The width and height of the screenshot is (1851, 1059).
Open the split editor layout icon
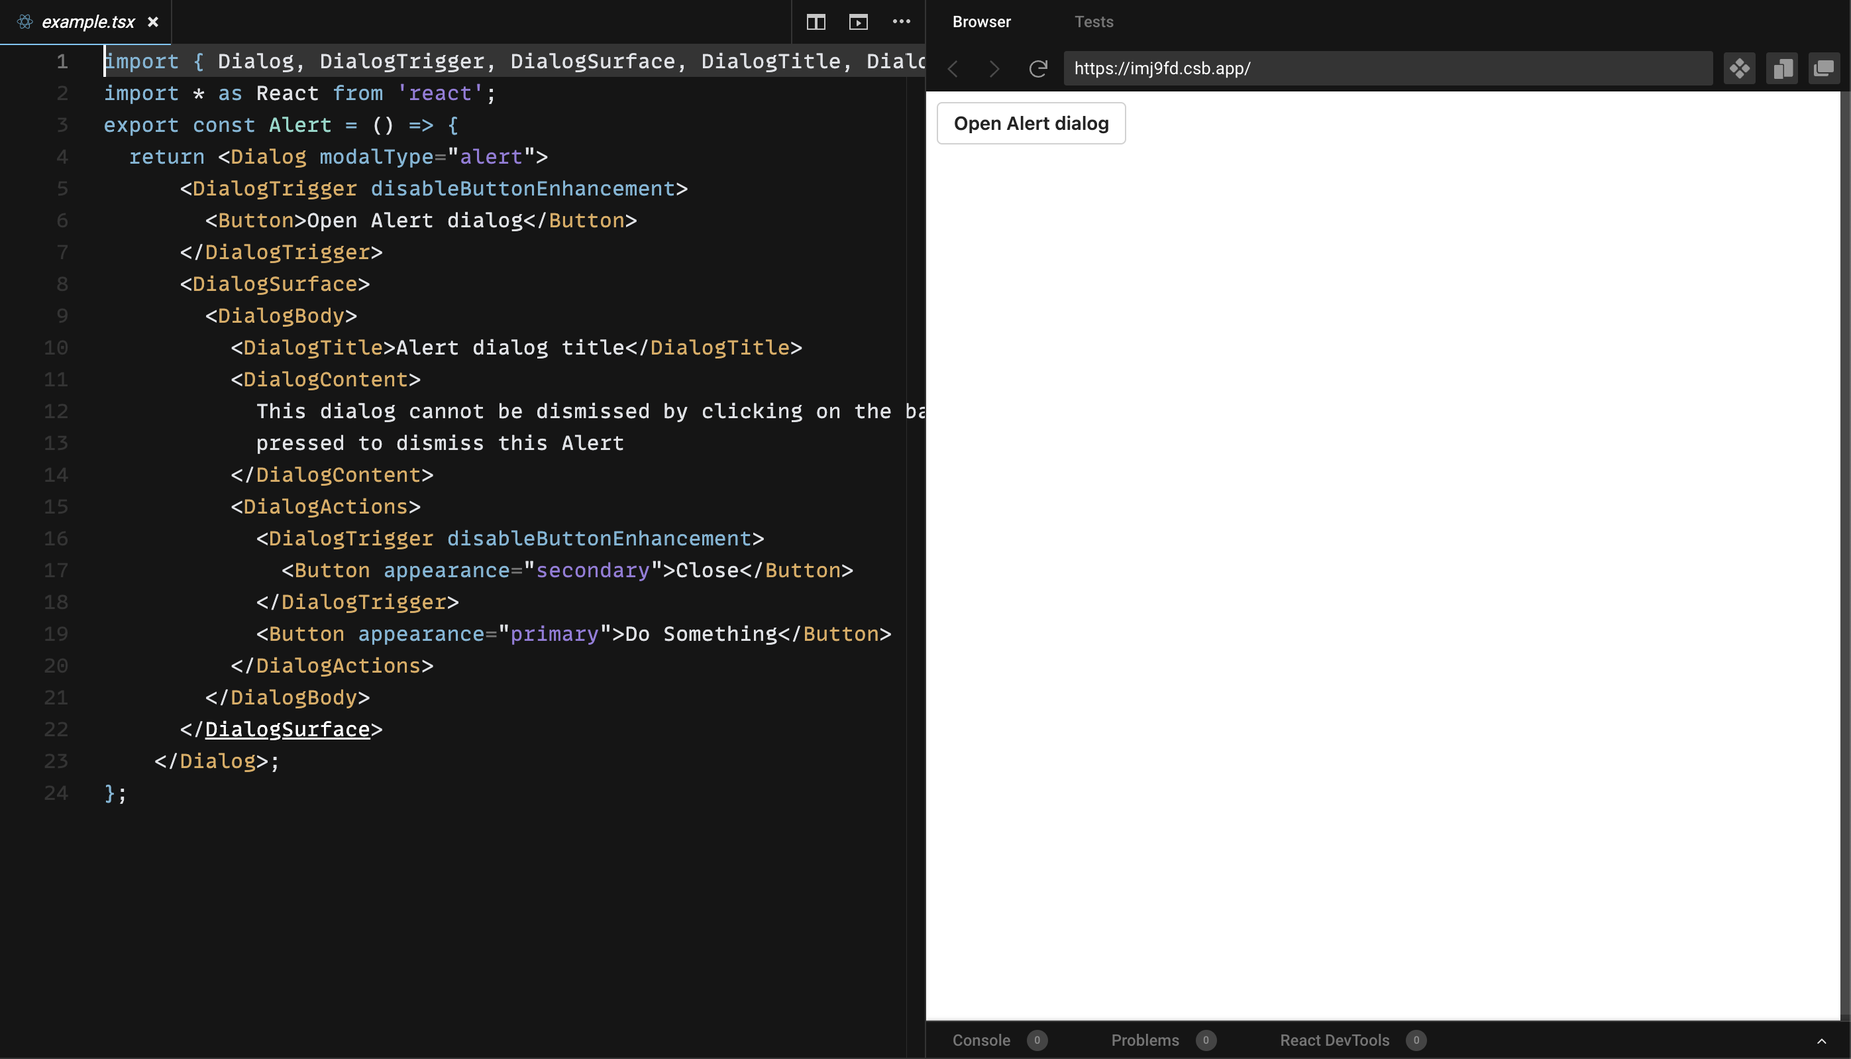pyautogui.click(x=816, y=22)
